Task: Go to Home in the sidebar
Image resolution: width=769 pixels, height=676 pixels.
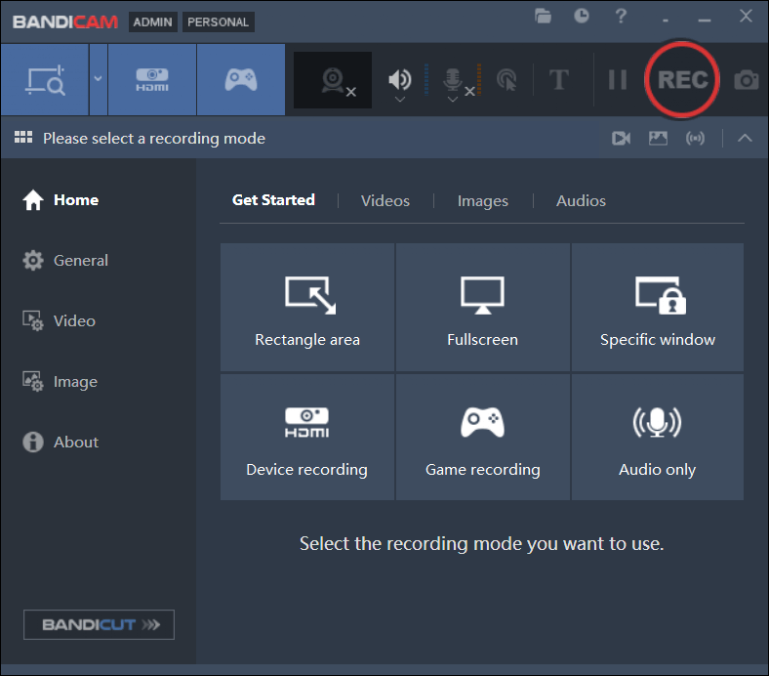Action: 61,200
